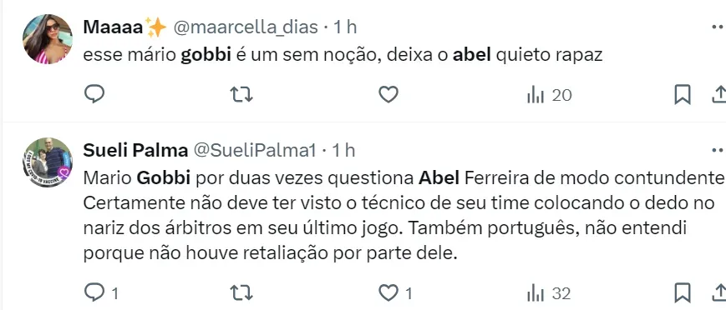The height and width of the screenshot is (310, 726).
Task: Retweet the maarcella_dias post
Action: (x=241, y=95)
